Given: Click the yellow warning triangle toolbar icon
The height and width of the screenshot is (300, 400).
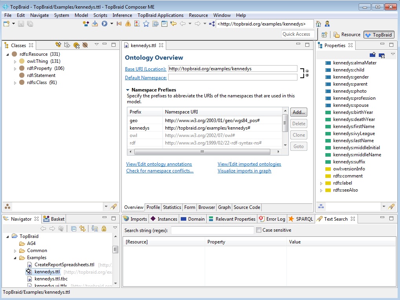Looking at the screenshot, I should [x=128, y=24].
